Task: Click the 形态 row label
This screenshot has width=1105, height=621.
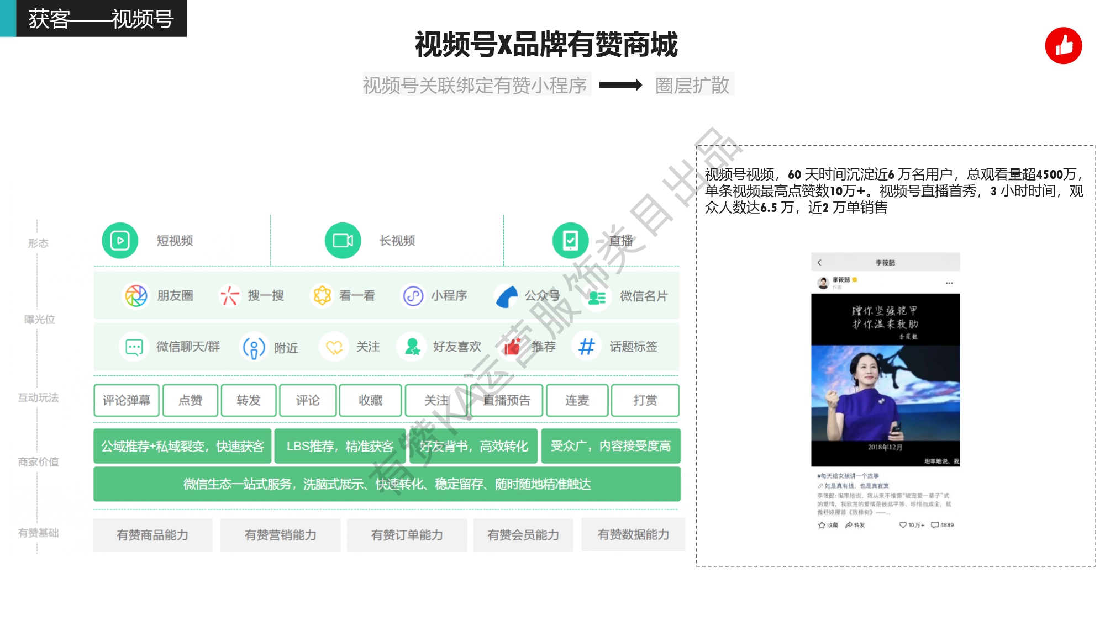Action: 38,243
